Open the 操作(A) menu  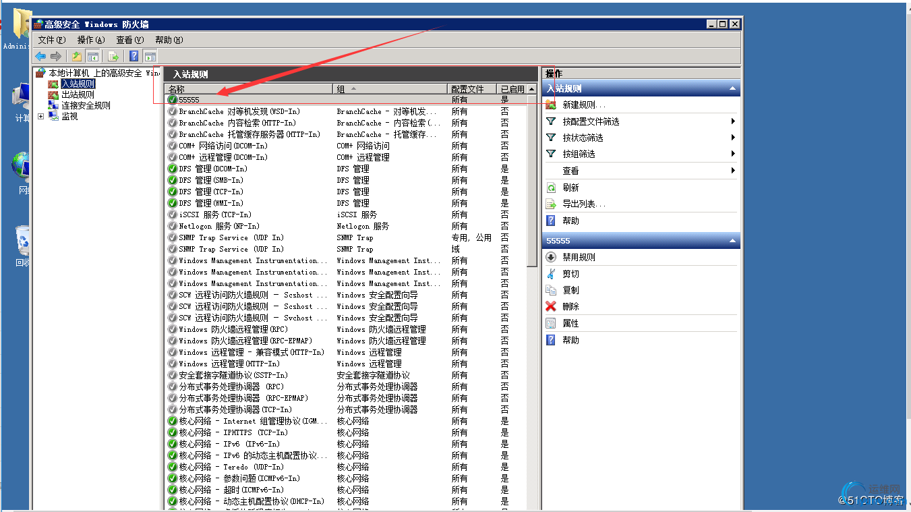click(x=91, y=40)
